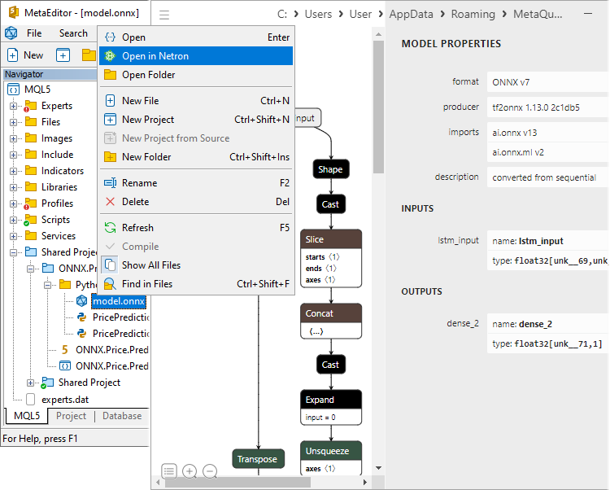Expand the Libraries folder
Screen dimensions: 610x490
(13, 187)
